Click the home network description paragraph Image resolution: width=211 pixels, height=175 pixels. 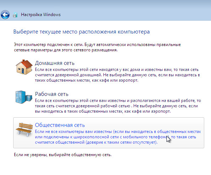(x=117, y=75)
